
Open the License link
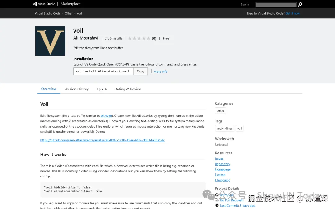point(220,175)
